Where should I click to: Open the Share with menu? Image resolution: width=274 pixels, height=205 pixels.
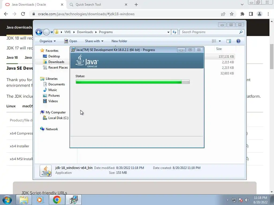[x=94, y=41]
